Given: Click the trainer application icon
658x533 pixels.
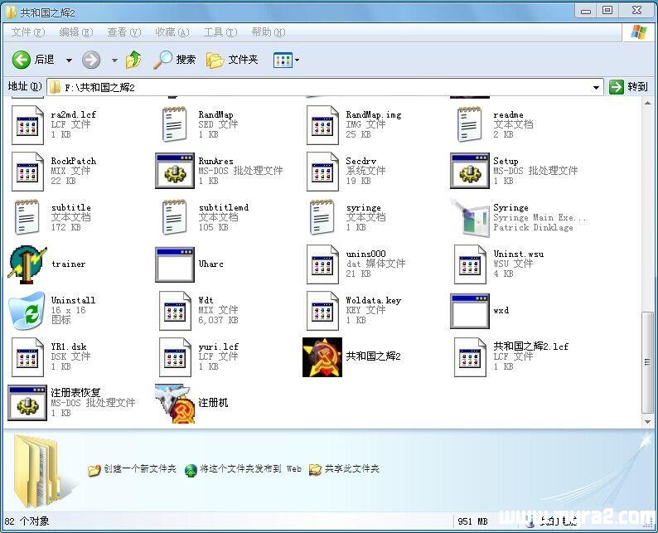Looking at the screenshot, I should (27, 264).
